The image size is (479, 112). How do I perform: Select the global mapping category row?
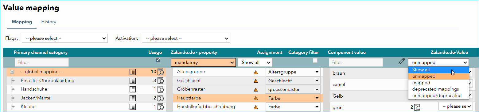86,72
